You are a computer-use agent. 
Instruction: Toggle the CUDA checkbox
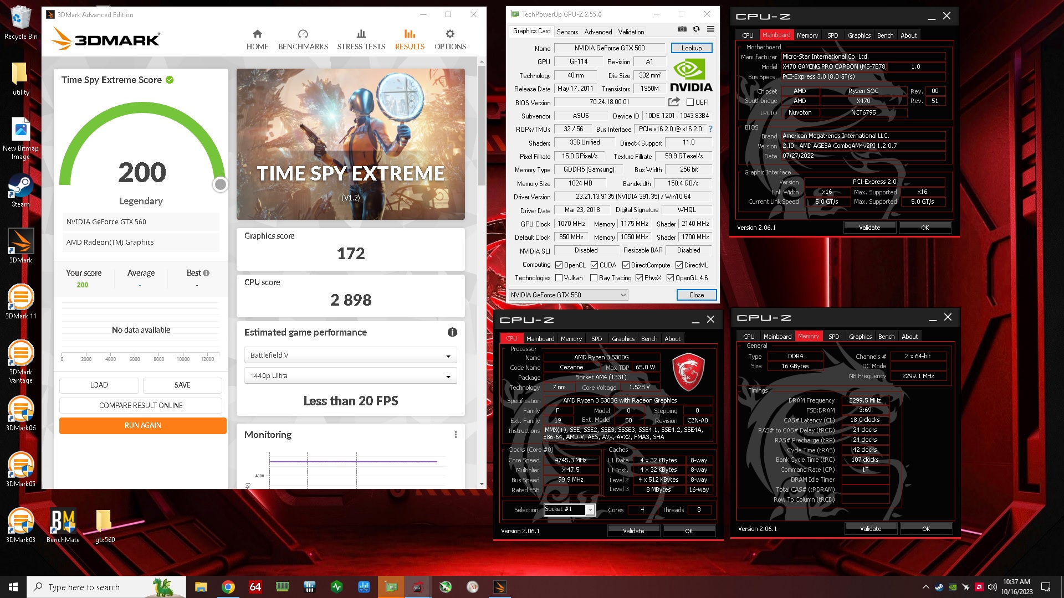[595, 265]
